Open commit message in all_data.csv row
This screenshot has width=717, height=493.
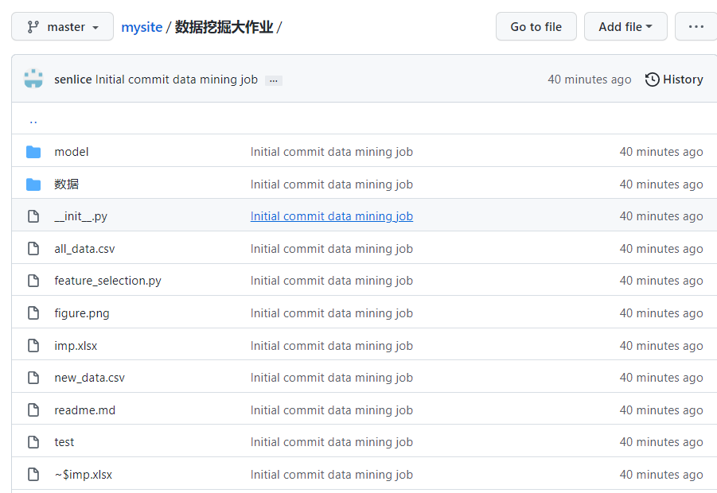pyautogui.click(x=332, y=249)
